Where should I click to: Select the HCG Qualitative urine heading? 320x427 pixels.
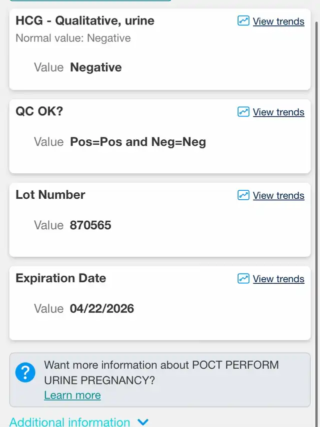[85, 20]
